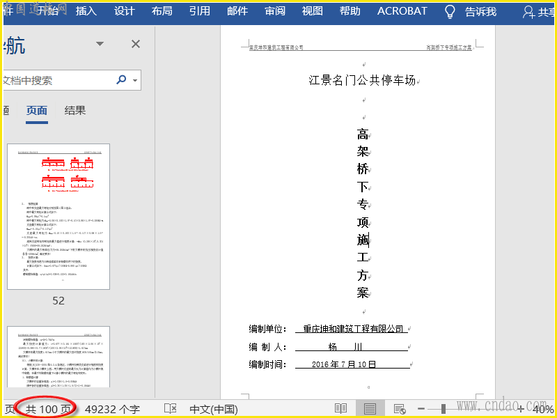
Task: Click the 重庆坤和建筑工程有限公司 underlined text
Action: [353, 329]
